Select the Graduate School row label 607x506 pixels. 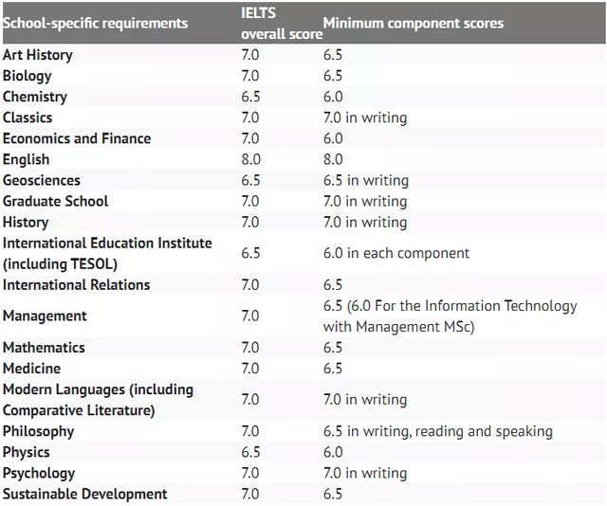click(x=55, y=201)
